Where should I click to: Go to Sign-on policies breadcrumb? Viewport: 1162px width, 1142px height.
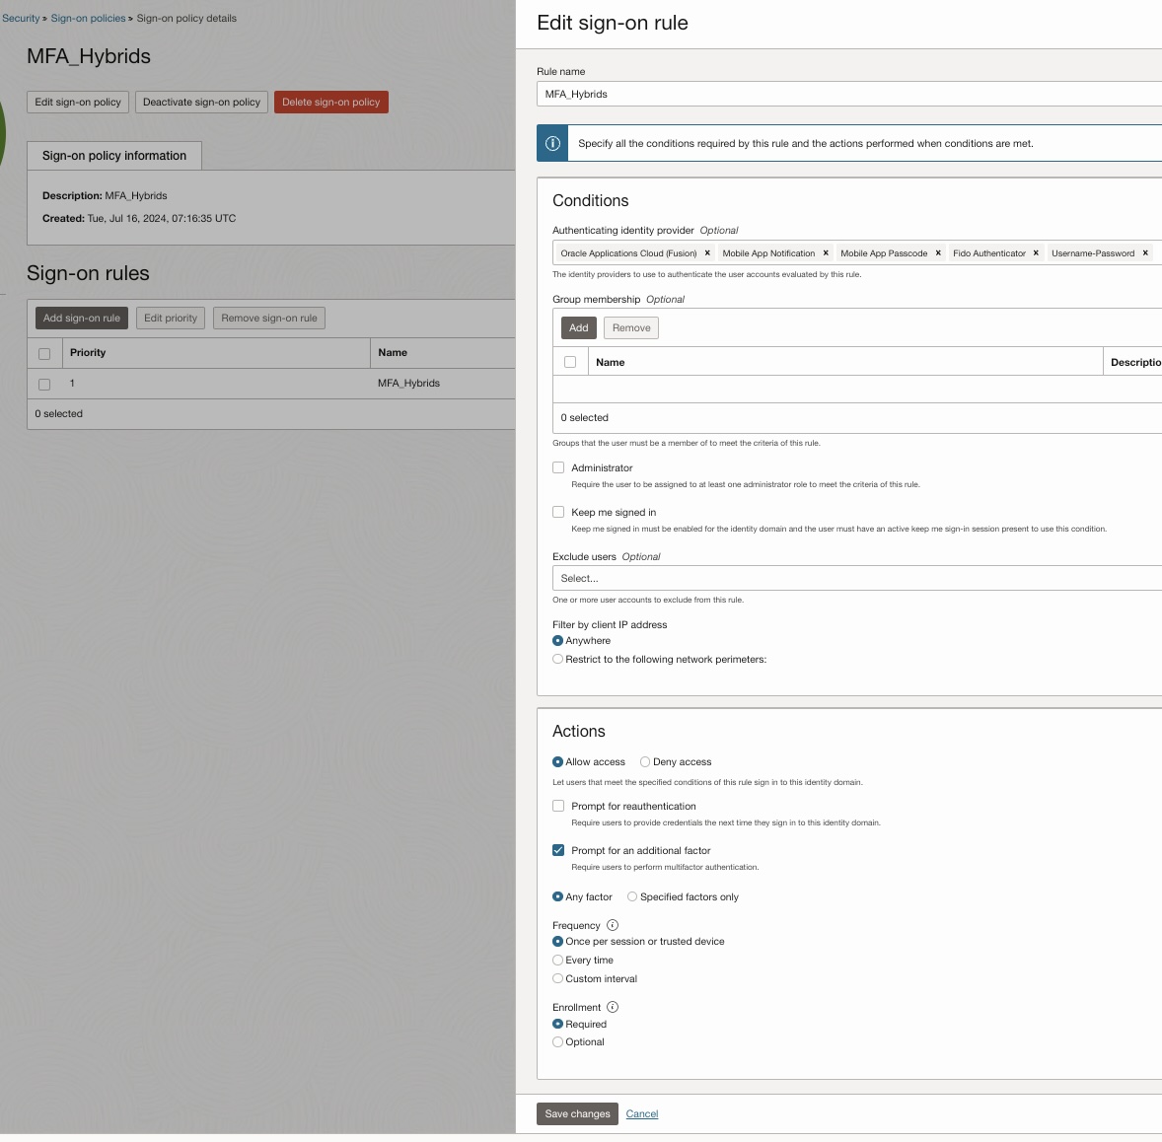(x=88, y=18)
